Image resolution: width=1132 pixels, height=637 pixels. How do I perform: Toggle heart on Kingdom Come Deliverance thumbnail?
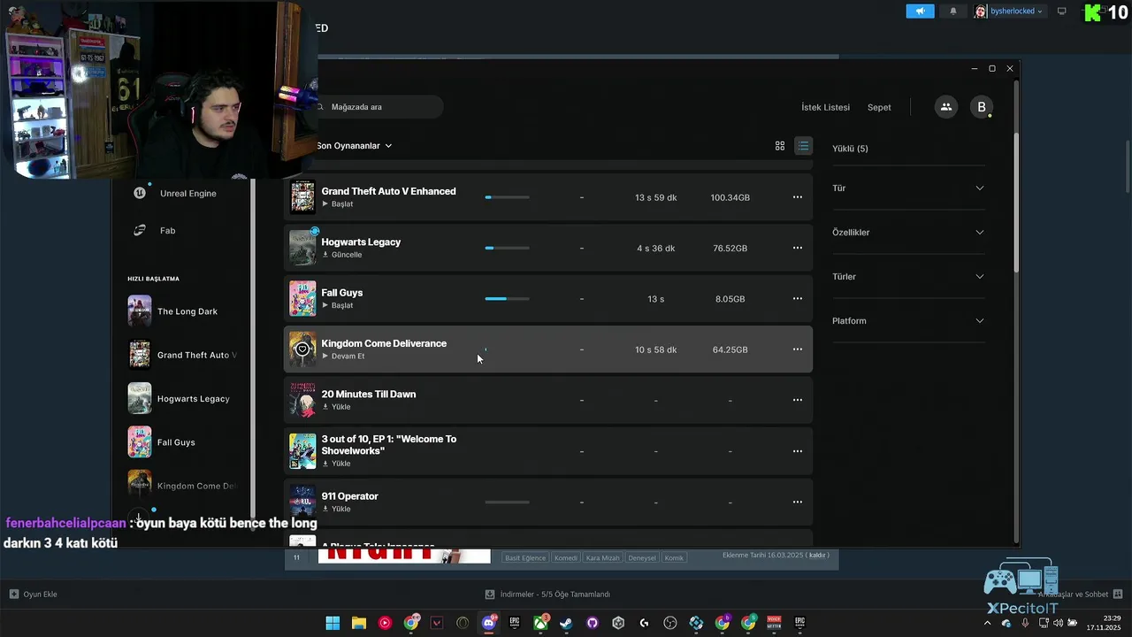302,349
